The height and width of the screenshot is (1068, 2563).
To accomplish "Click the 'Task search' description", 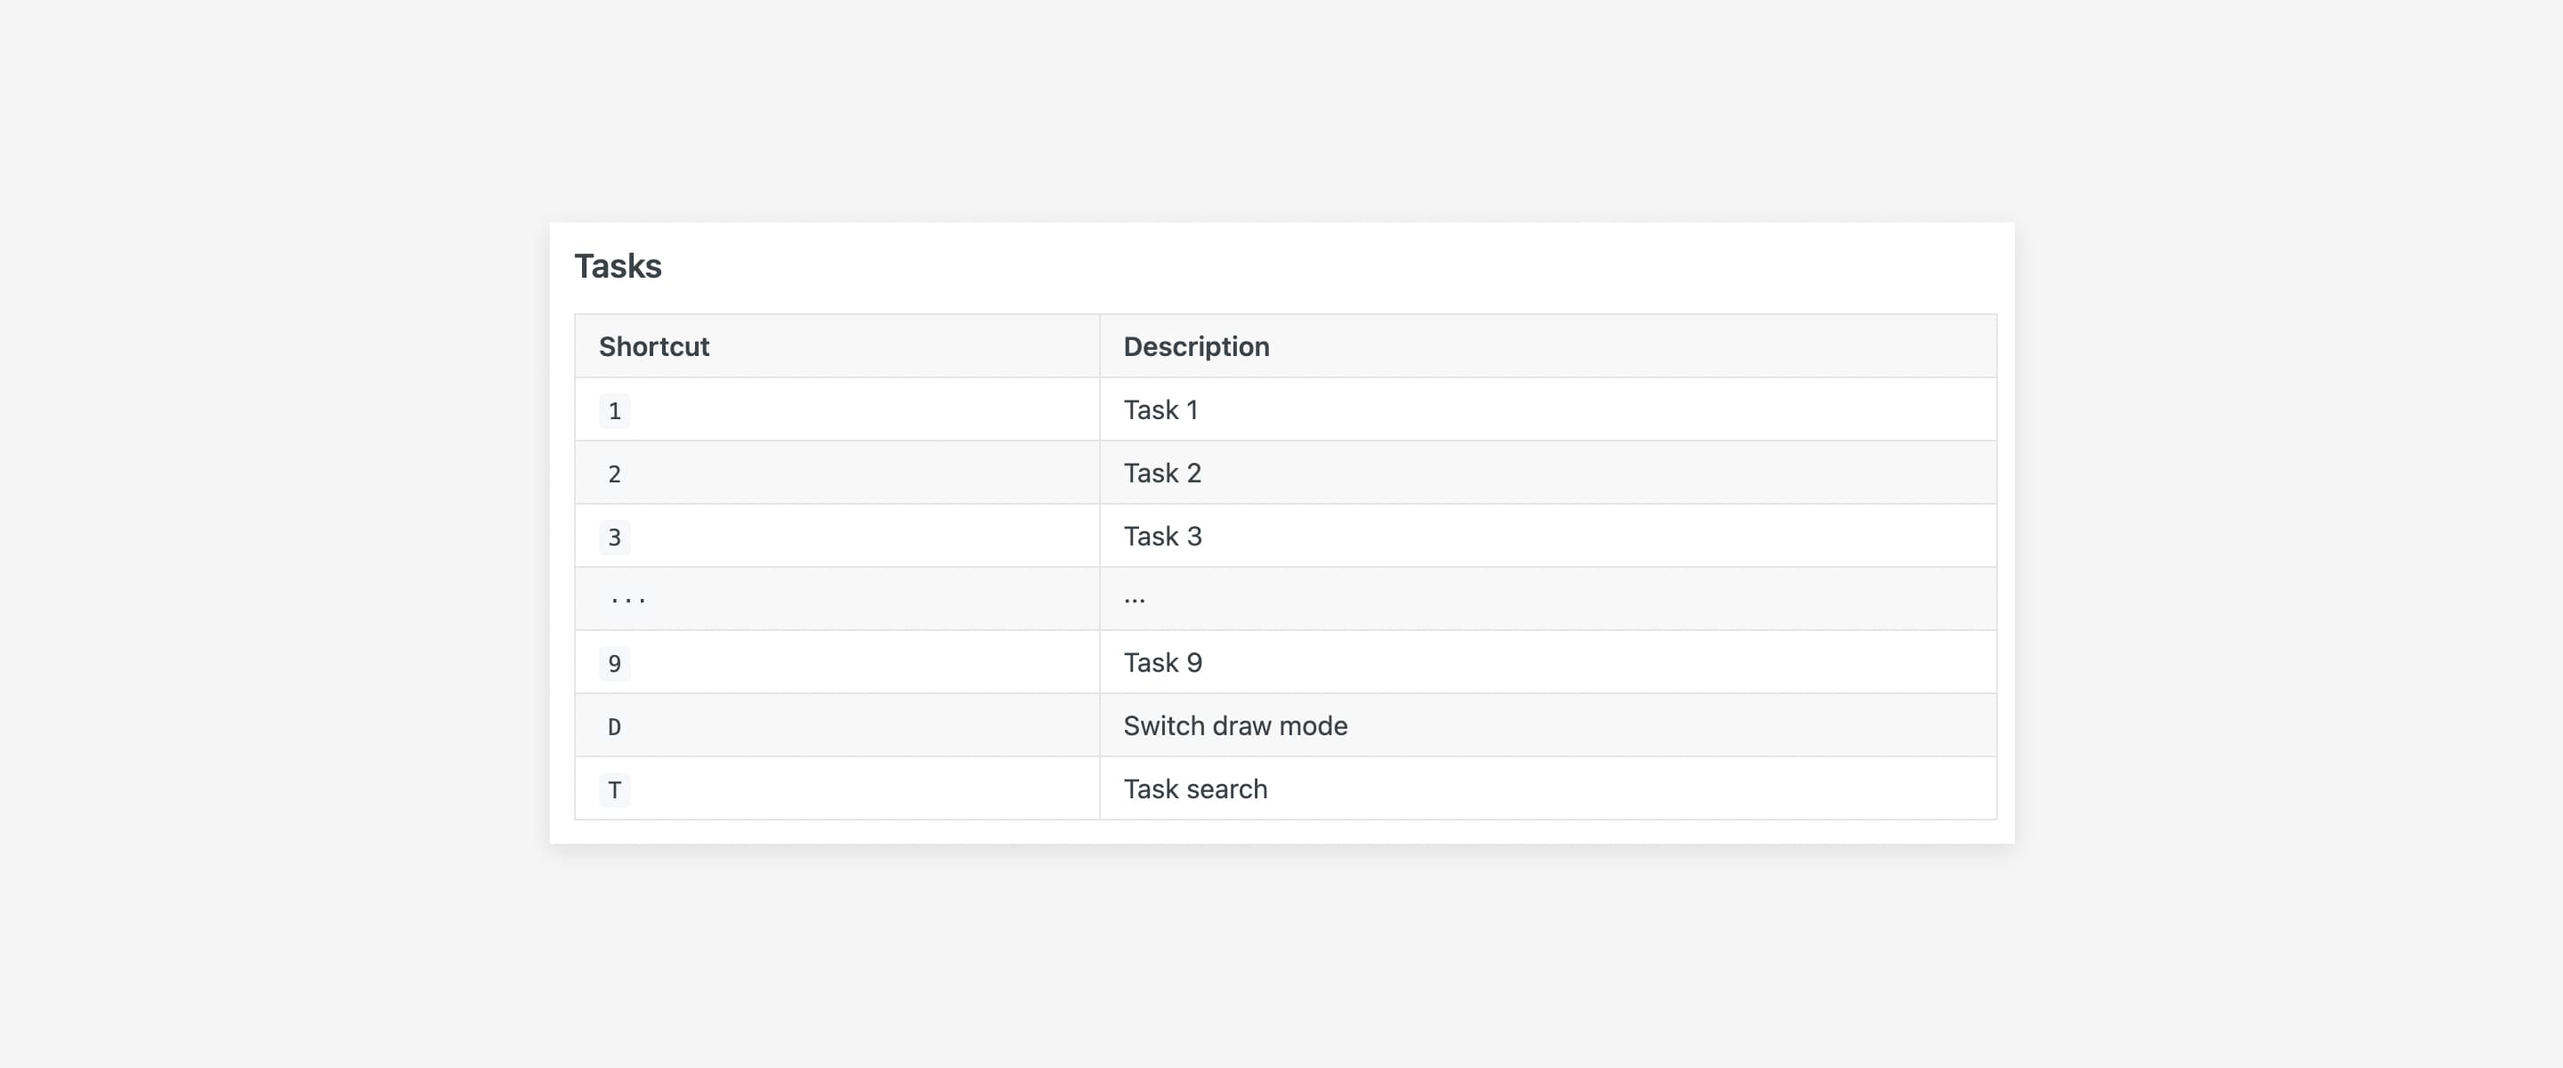I will pyautogui.click(x=1195, y=789).
